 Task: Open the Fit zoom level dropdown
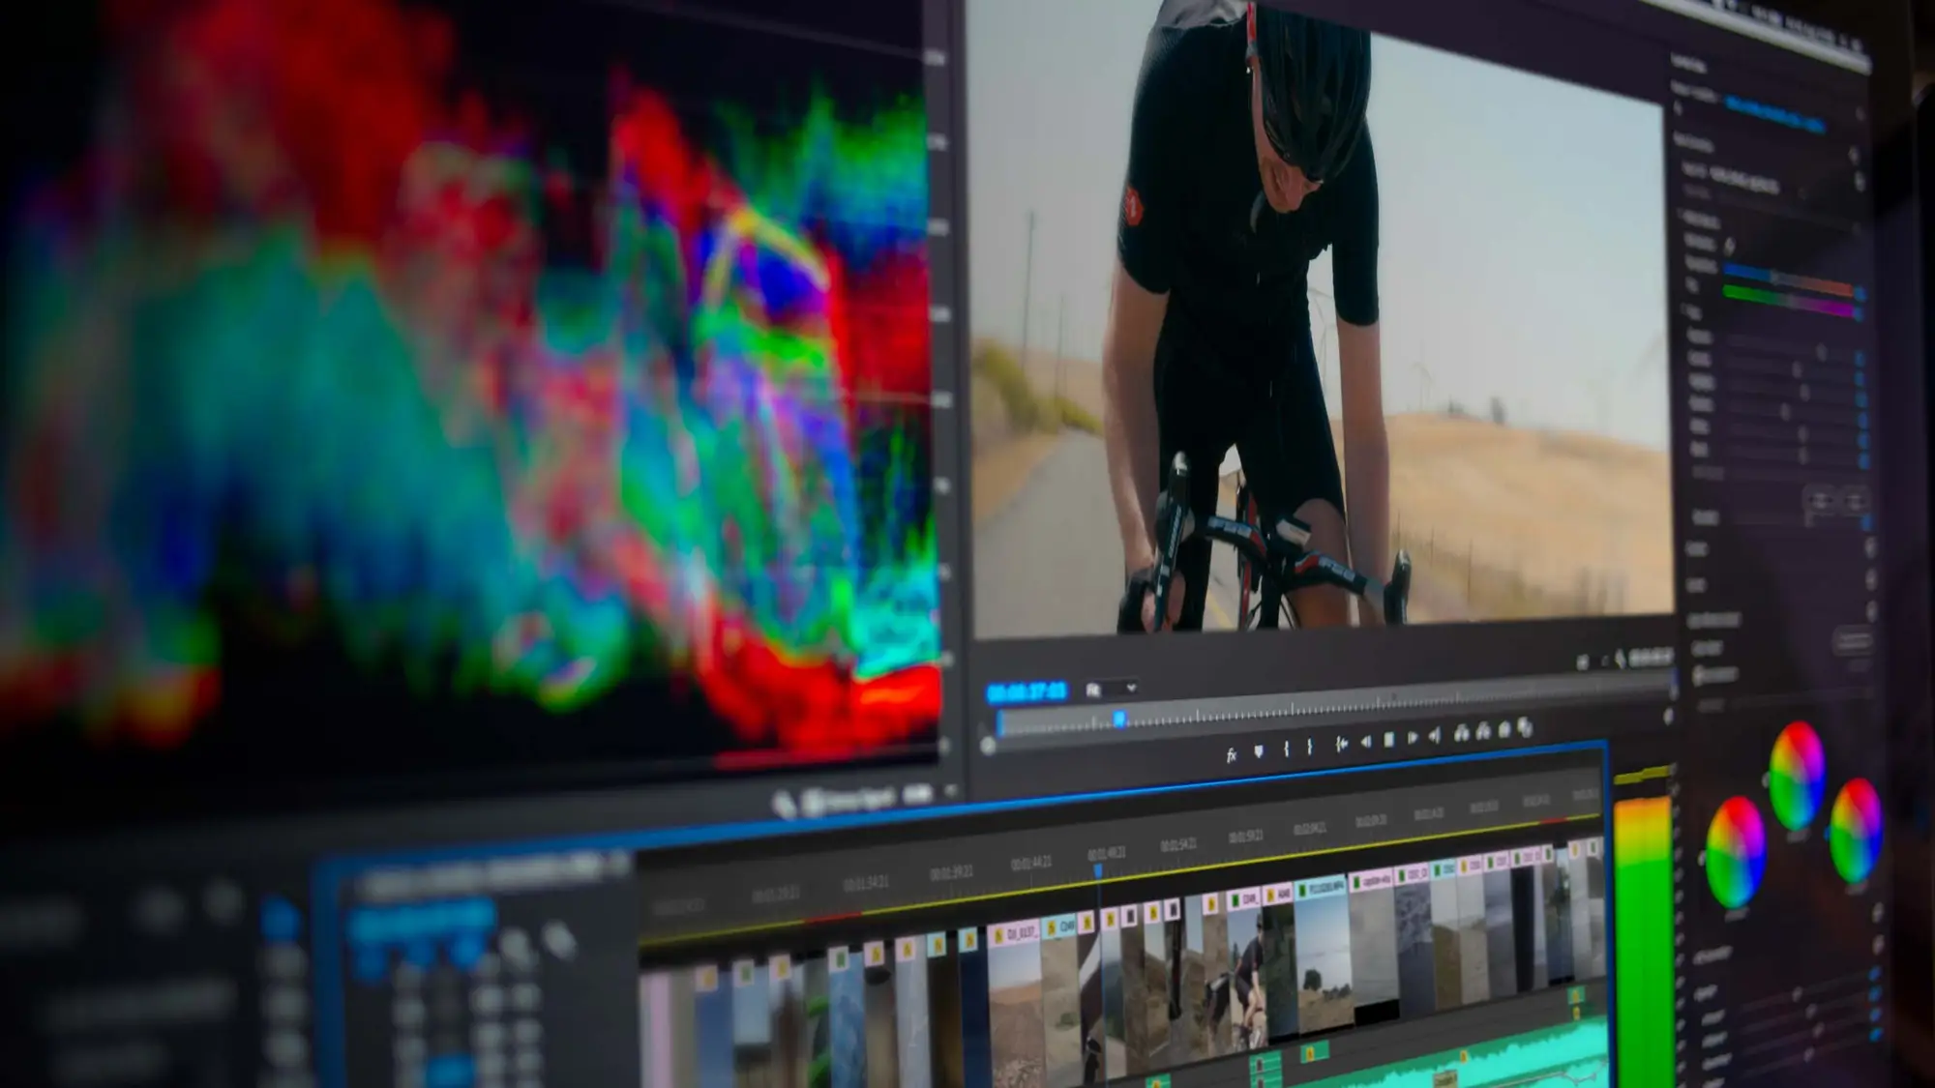(x=1111, y=689)
